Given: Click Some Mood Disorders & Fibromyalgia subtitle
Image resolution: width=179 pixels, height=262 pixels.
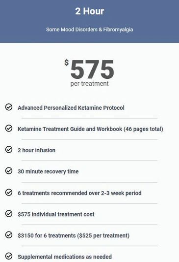Looking at the screenshot, I should 89,30.
